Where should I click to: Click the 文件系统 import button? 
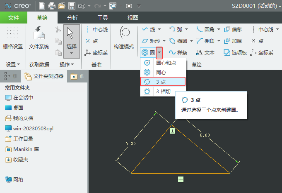(39, 38)
